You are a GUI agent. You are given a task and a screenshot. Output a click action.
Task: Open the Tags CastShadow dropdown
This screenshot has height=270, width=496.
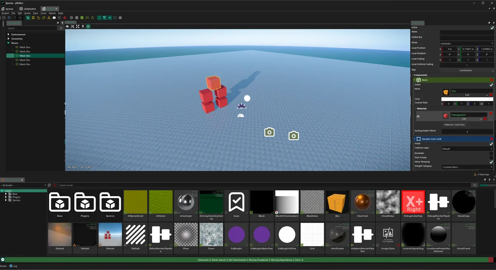click(x=467, y=70)
